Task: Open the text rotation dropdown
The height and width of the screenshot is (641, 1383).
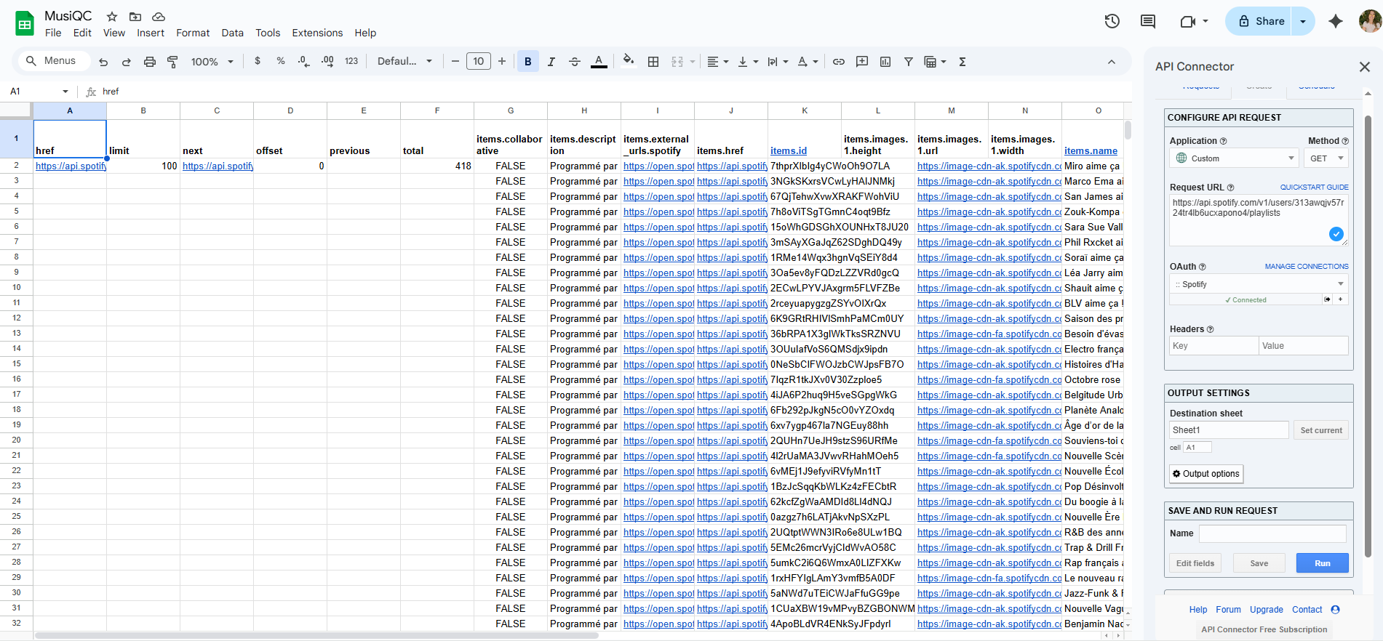Action: point(808,62)
